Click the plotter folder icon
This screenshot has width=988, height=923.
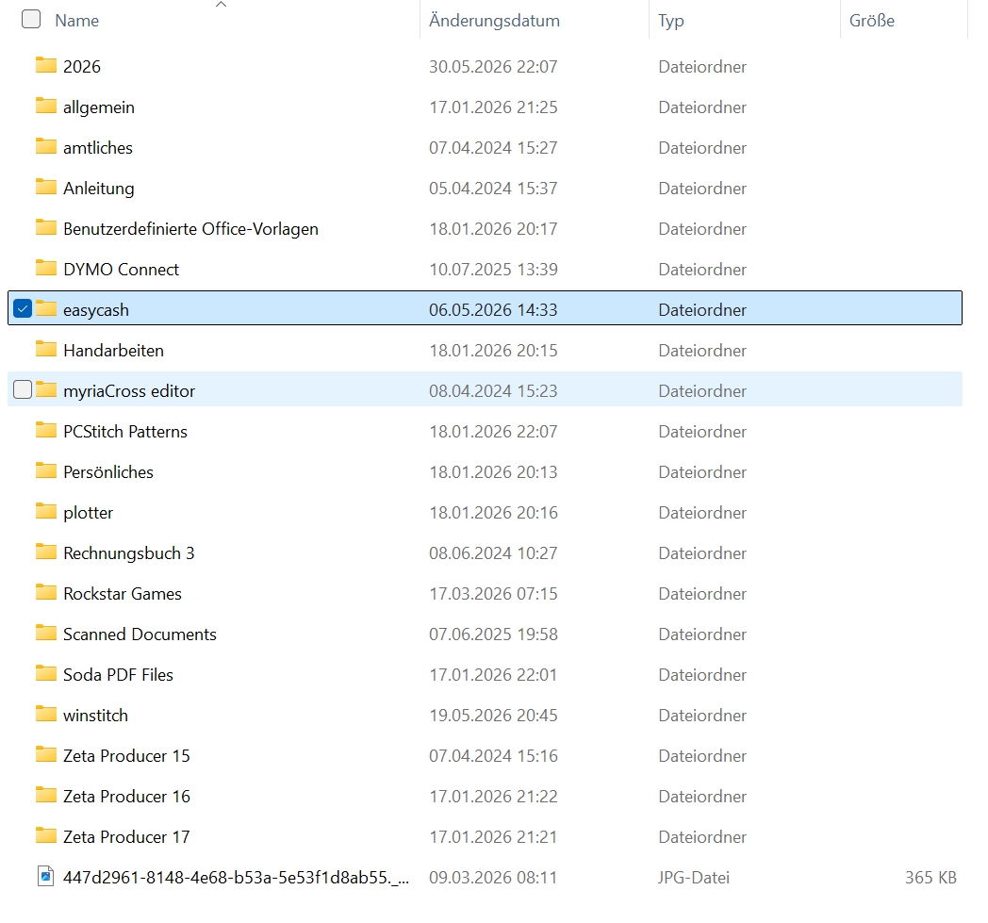(46, 512)
